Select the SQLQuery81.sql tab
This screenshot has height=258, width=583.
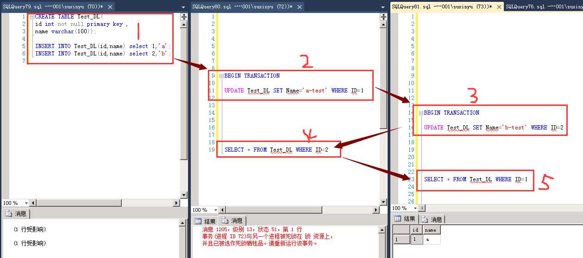tap(446, 7)
